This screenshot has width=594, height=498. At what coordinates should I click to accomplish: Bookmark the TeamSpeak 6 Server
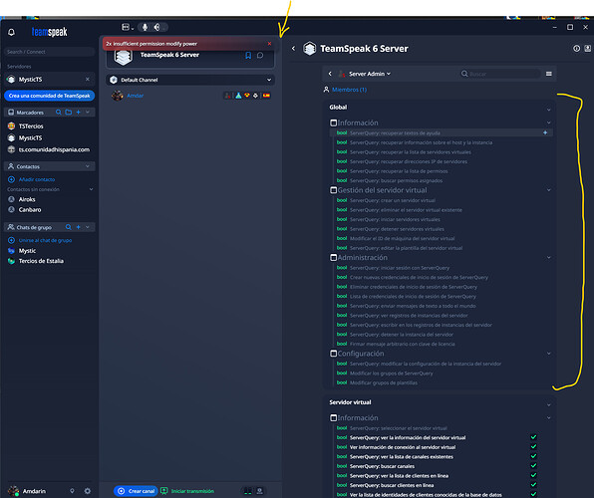[x=248, y=56]
